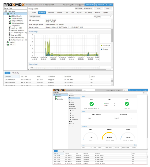Open the Updates tab
The width and height of the screenshot is (150, 167).
point(106,13)
